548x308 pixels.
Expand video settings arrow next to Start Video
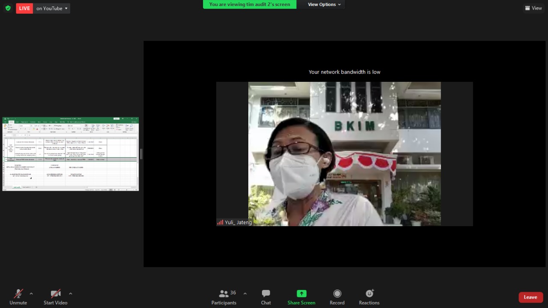(71, 293)
